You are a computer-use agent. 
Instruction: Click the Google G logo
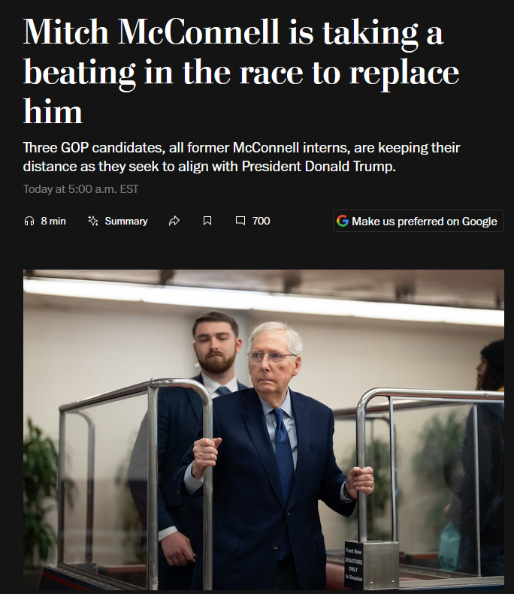(x=343, y=221)
